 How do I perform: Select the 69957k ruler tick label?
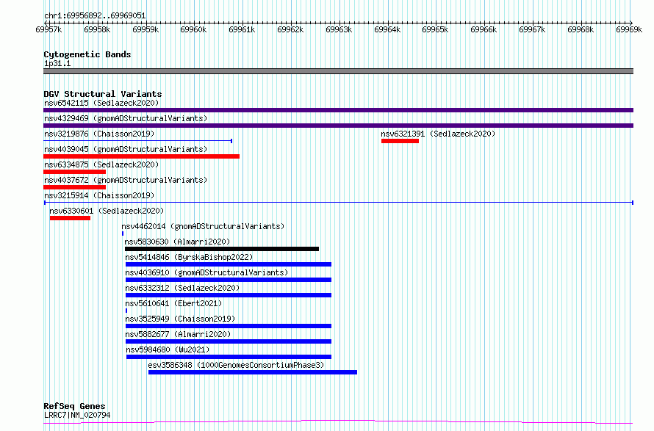coord(48,29)
